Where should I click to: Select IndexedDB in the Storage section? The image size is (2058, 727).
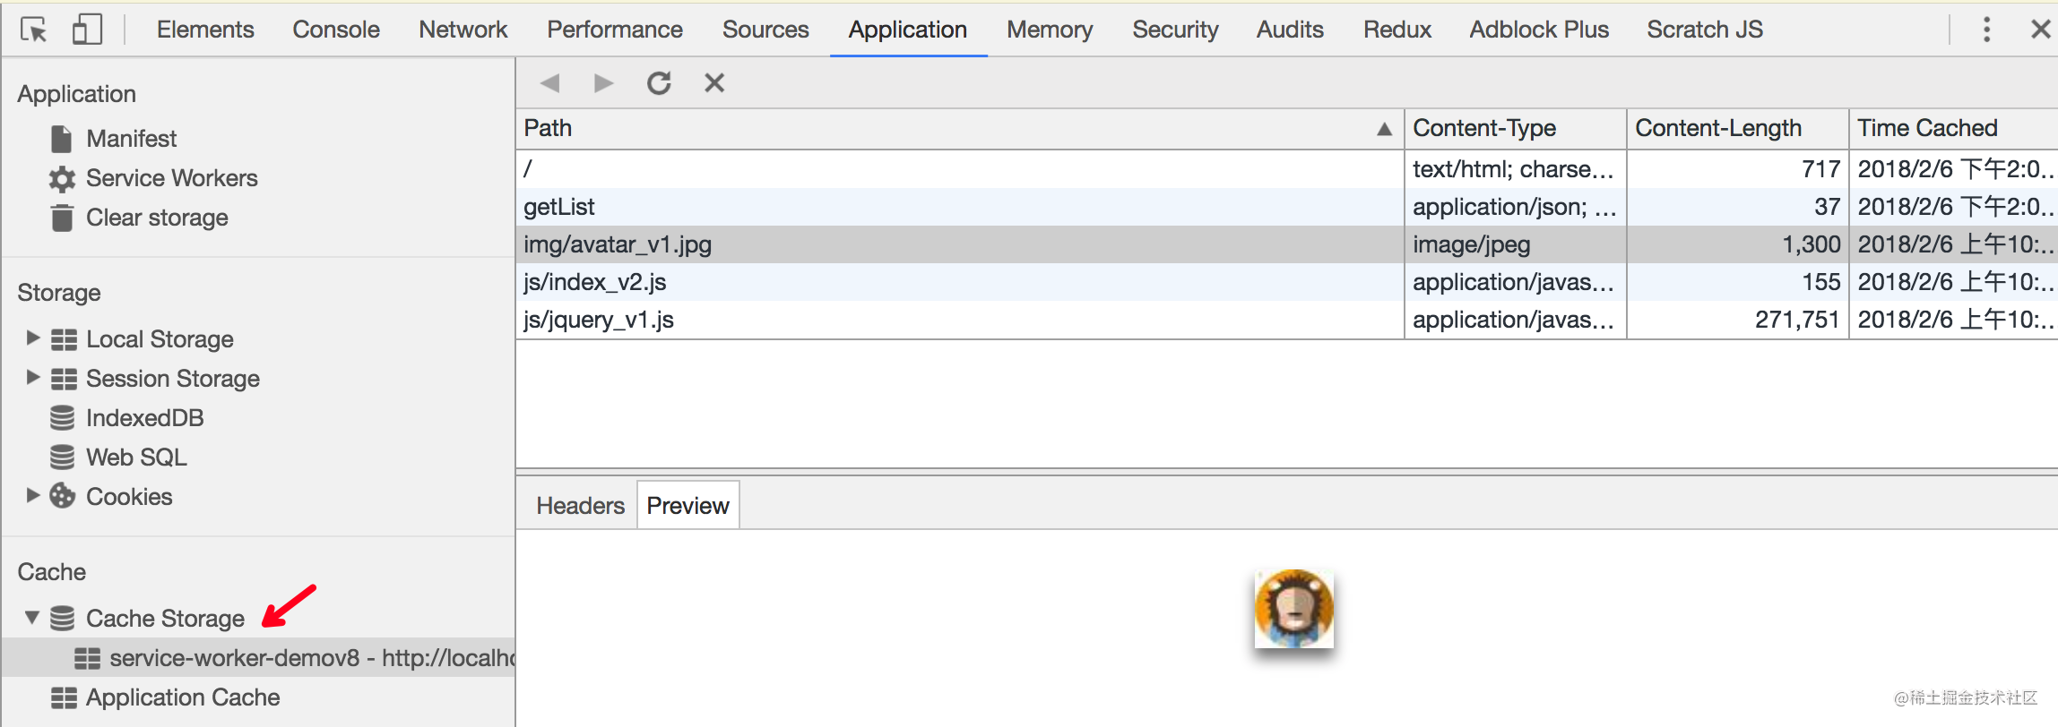pos(144,418)
